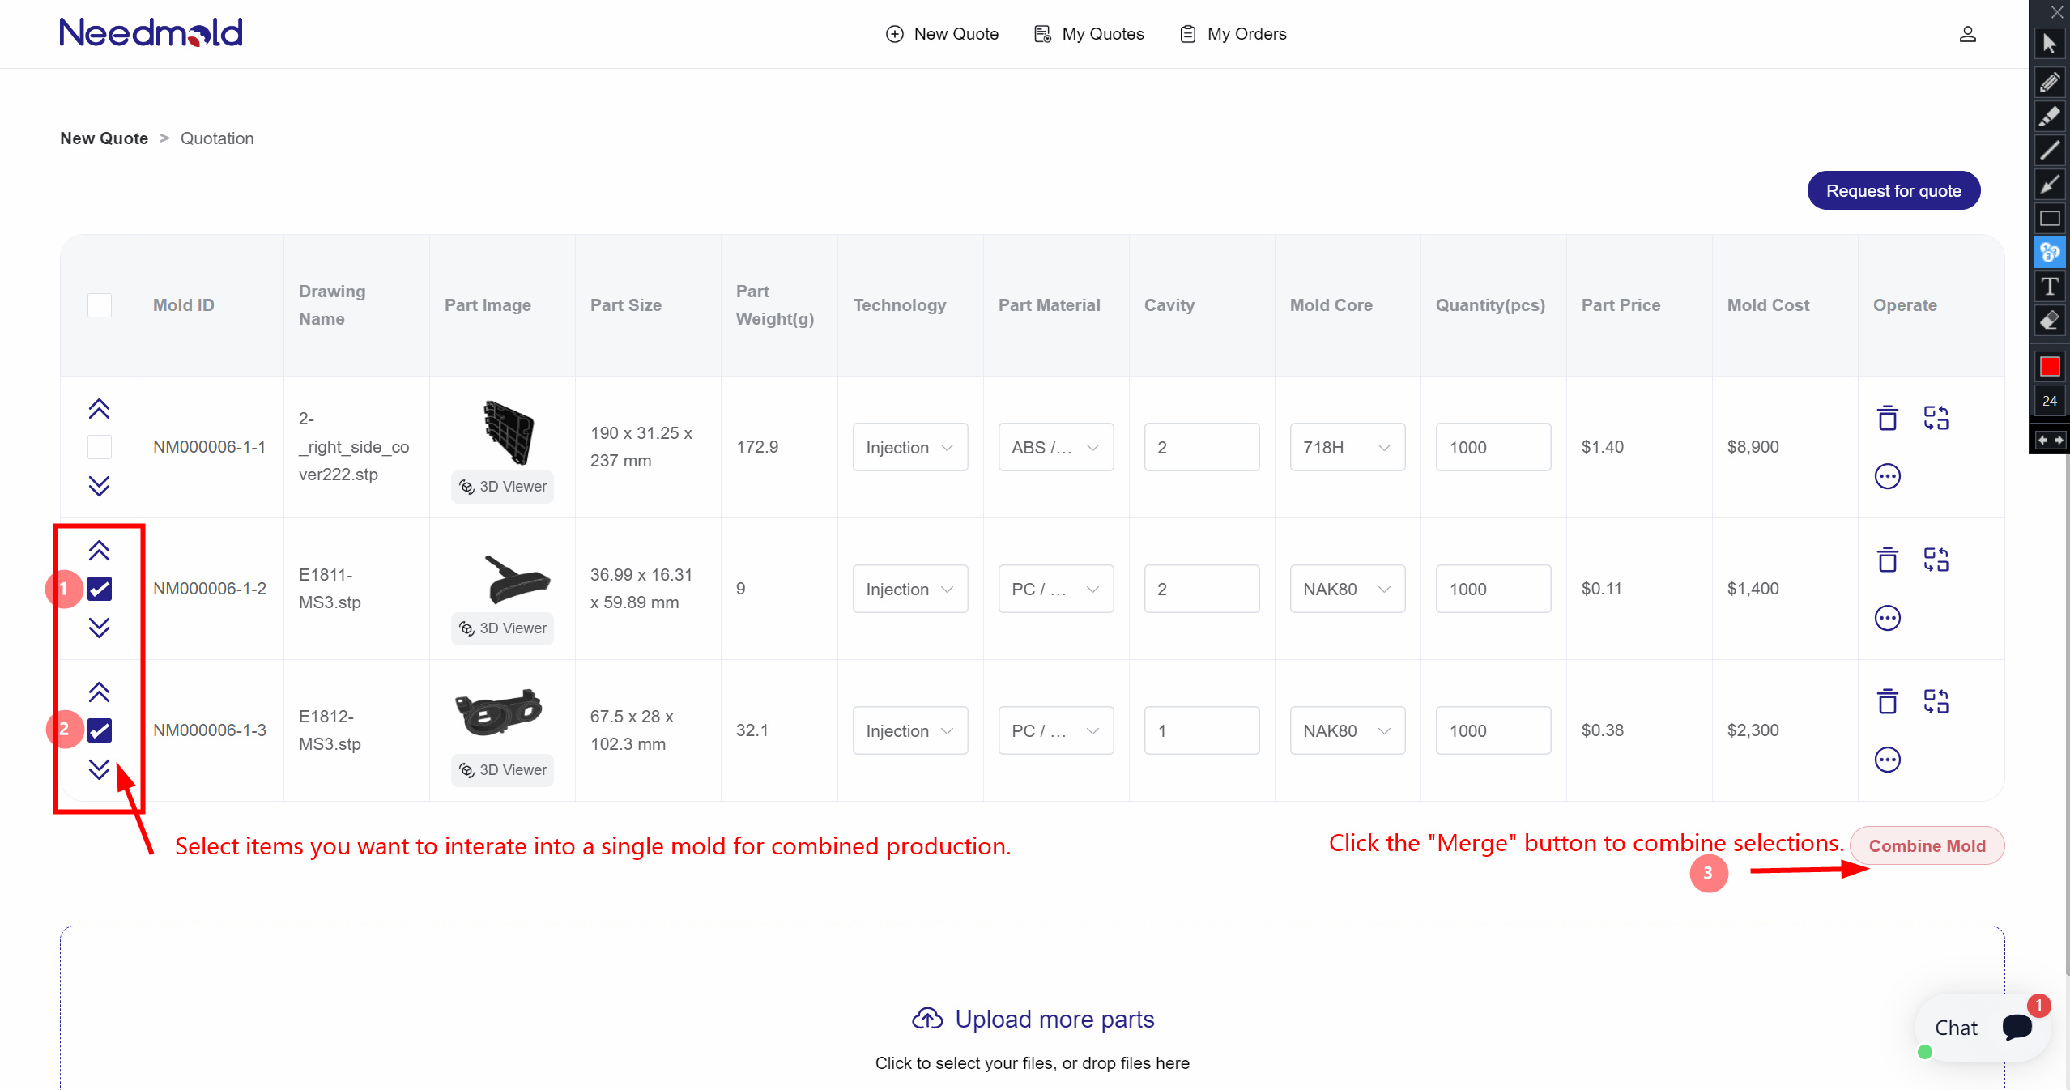The height and width of the screenshot is (1090, 2070).
Task: Close the annotation toolbar
Action: 2057,12
